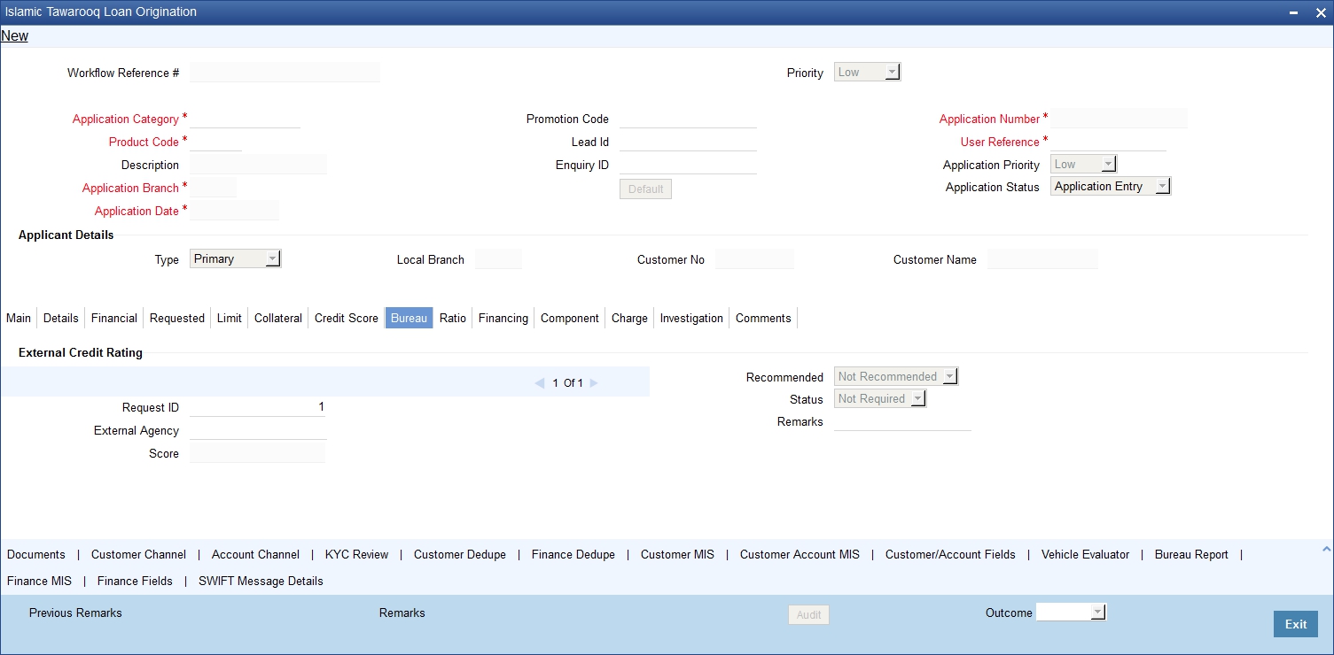Click the Workflow Reference # field
This screenshot has width=1334, height=655.
coord(285,73)
